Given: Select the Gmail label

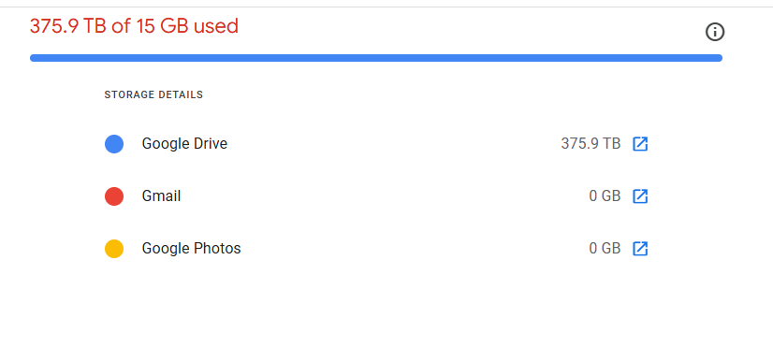Looking at the screenshot, I should (x=161, y=196).
